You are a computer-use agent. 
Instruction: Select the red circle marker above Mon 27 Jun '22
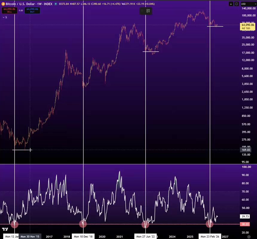click(145, 224)
